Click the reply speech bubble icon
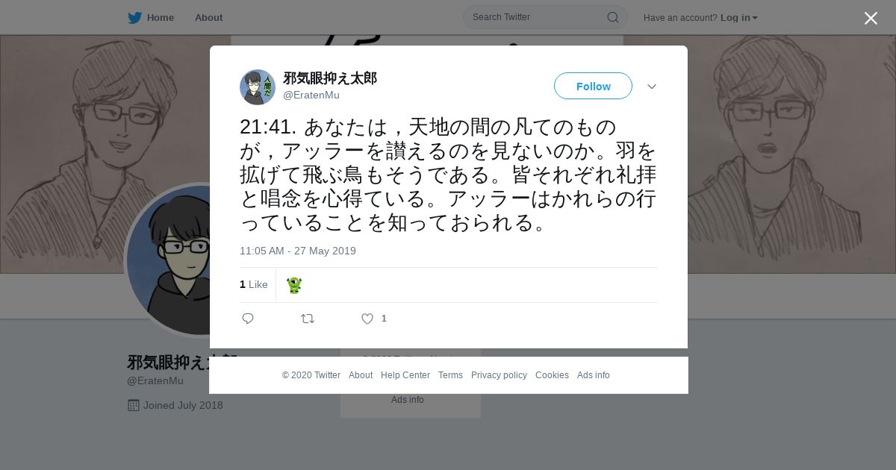 point(248,319)
